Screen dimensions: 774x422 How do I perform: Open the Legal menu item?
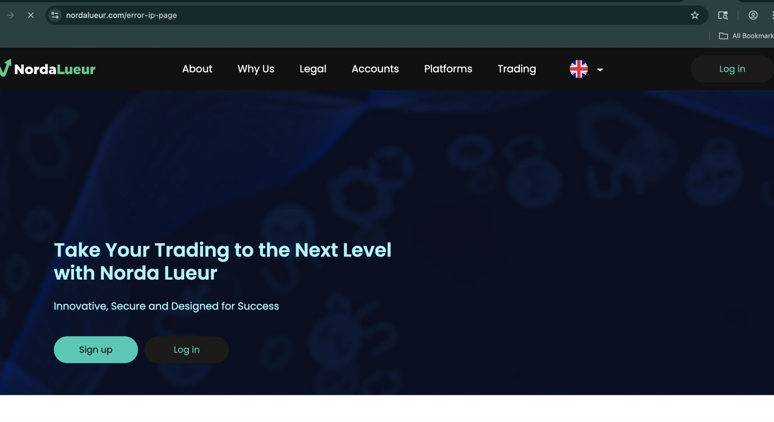[313, 69]
